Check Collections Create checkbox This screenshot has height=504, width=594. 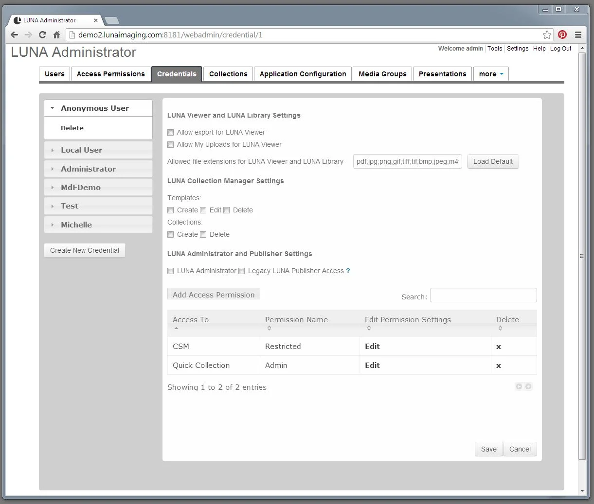pos(171,234)
